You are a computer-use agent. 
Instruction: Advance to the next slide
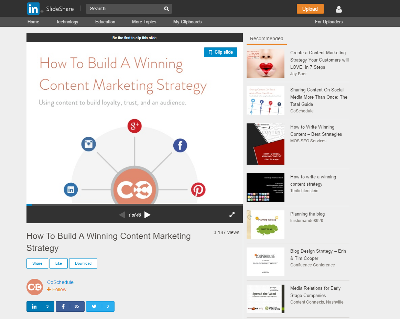(x=147, y=214)
